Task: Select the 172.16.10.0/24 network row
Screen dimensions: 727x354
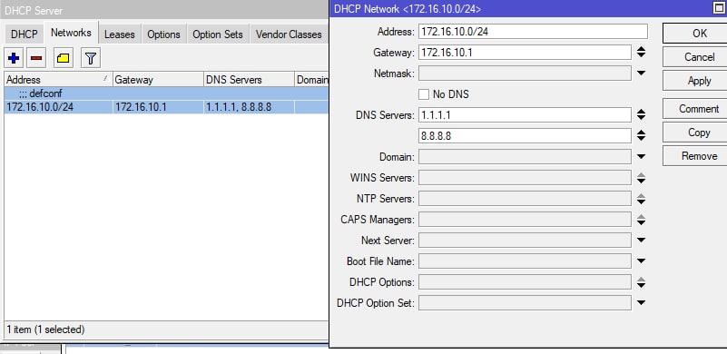Action: click(166, 108)
